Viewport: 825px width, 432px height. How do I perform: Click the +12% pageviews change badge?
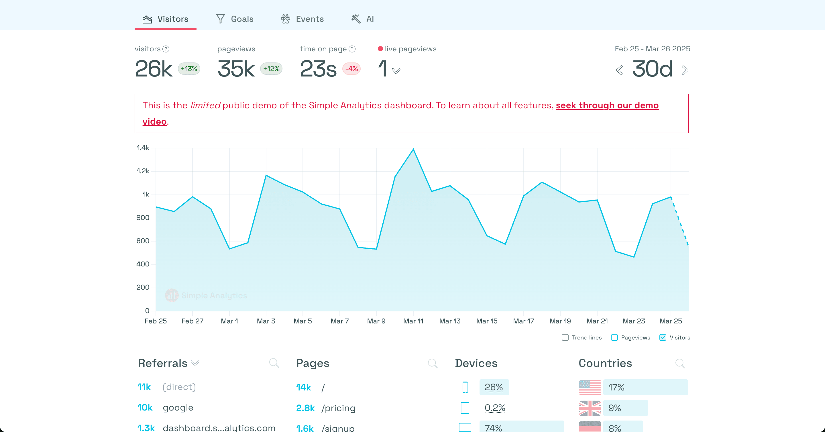pos(271,69)
